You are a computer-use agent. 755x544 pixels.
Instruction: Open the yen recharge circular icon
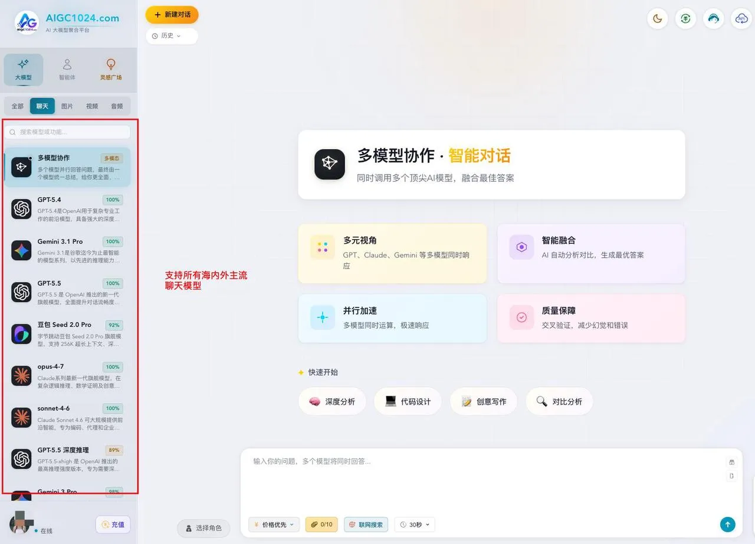coord(686,19)
